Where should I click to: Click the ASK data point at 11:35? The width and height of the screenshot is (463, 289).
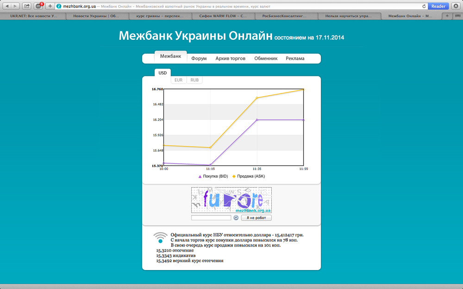pos(257,98)
